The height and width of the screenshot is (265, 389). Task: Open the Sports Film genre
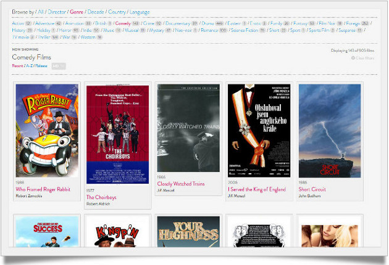click(319, 30)
